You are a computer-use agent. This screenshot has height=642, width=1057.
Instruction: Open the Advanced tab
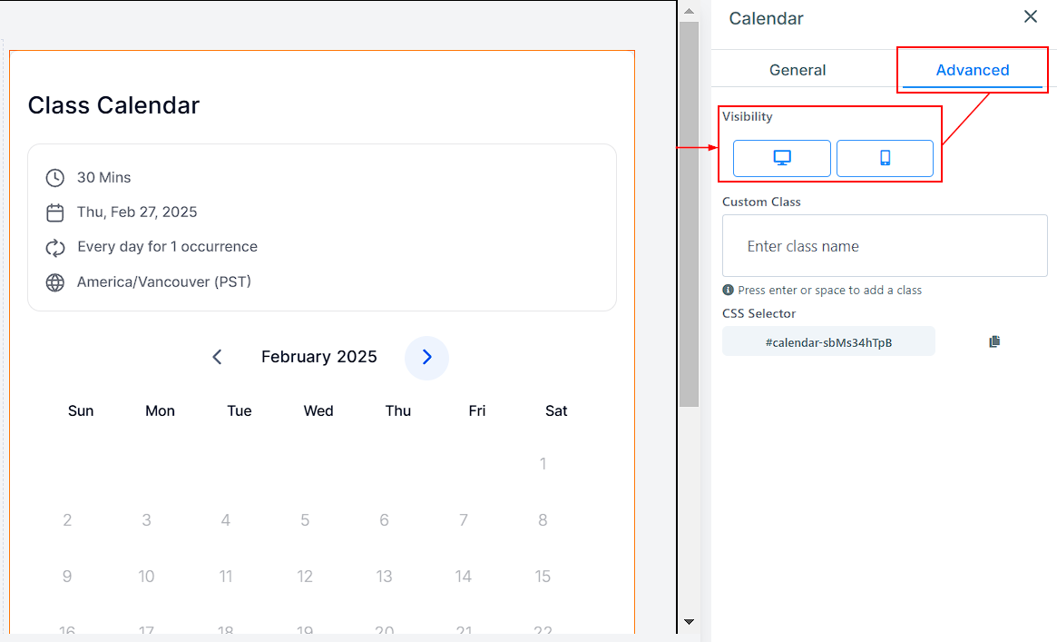tap(972, 70)
